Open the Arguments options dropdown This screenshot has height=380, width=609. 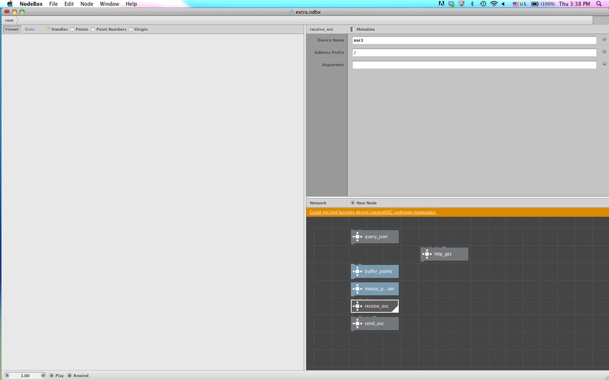click(604, 64)
